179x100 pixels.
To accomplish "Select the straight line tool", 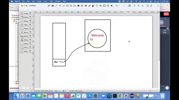I will 56,6.
